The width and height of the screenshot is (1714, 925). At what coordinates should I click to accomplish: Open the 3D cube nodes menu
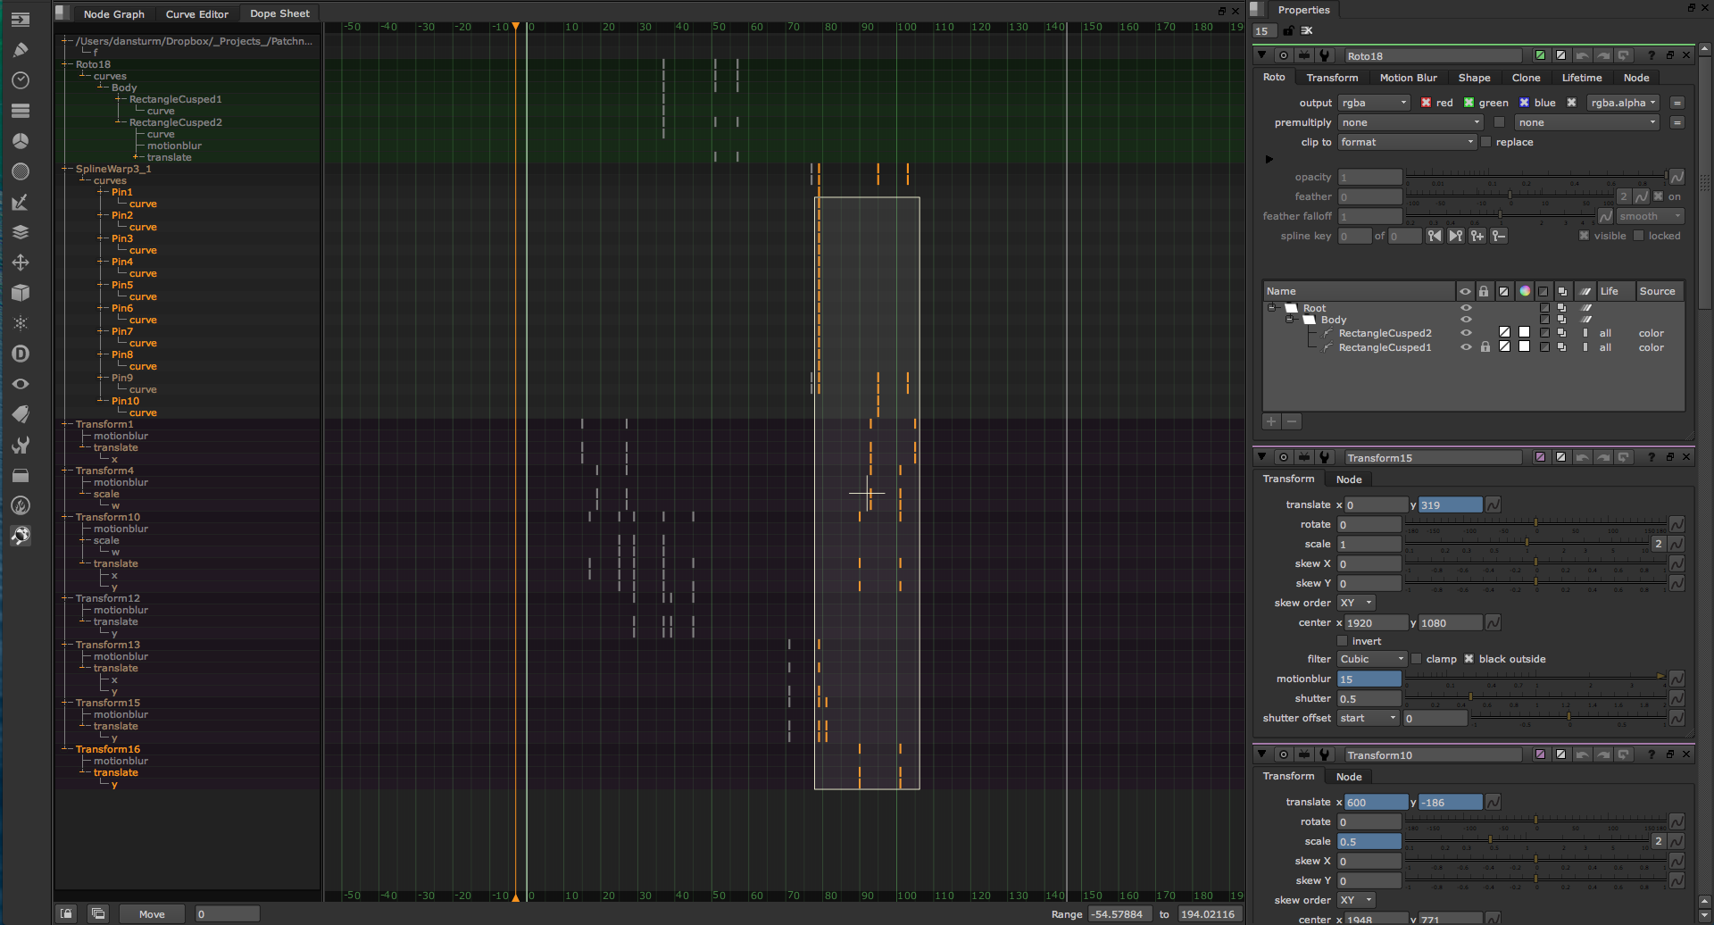point(21,293)
